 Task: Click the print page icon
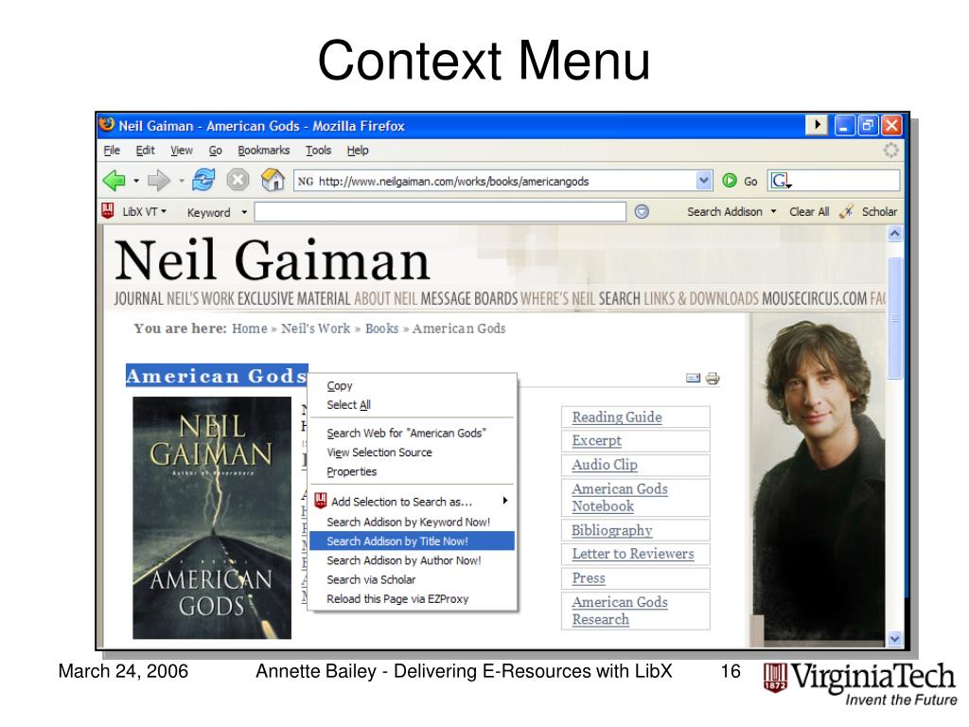pos(713,379)
